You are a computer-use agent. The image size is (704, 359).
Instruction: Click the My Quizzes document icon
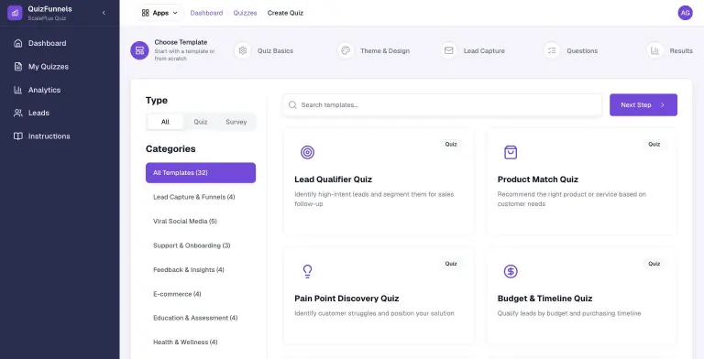tap(18, 67)
